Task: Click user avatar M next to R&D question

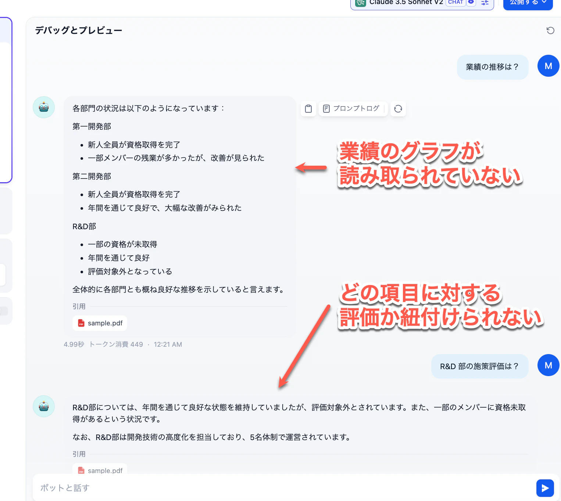Action: [548, 365]
